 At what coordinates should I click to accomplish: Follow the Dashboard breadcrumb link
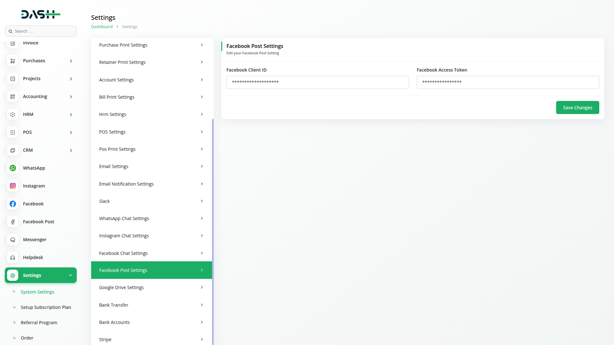click(x=102, y=27)
